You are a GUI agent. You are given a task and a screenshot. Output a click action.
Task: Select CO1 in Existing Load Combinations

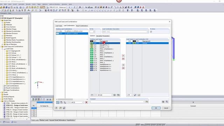[72, 31]
